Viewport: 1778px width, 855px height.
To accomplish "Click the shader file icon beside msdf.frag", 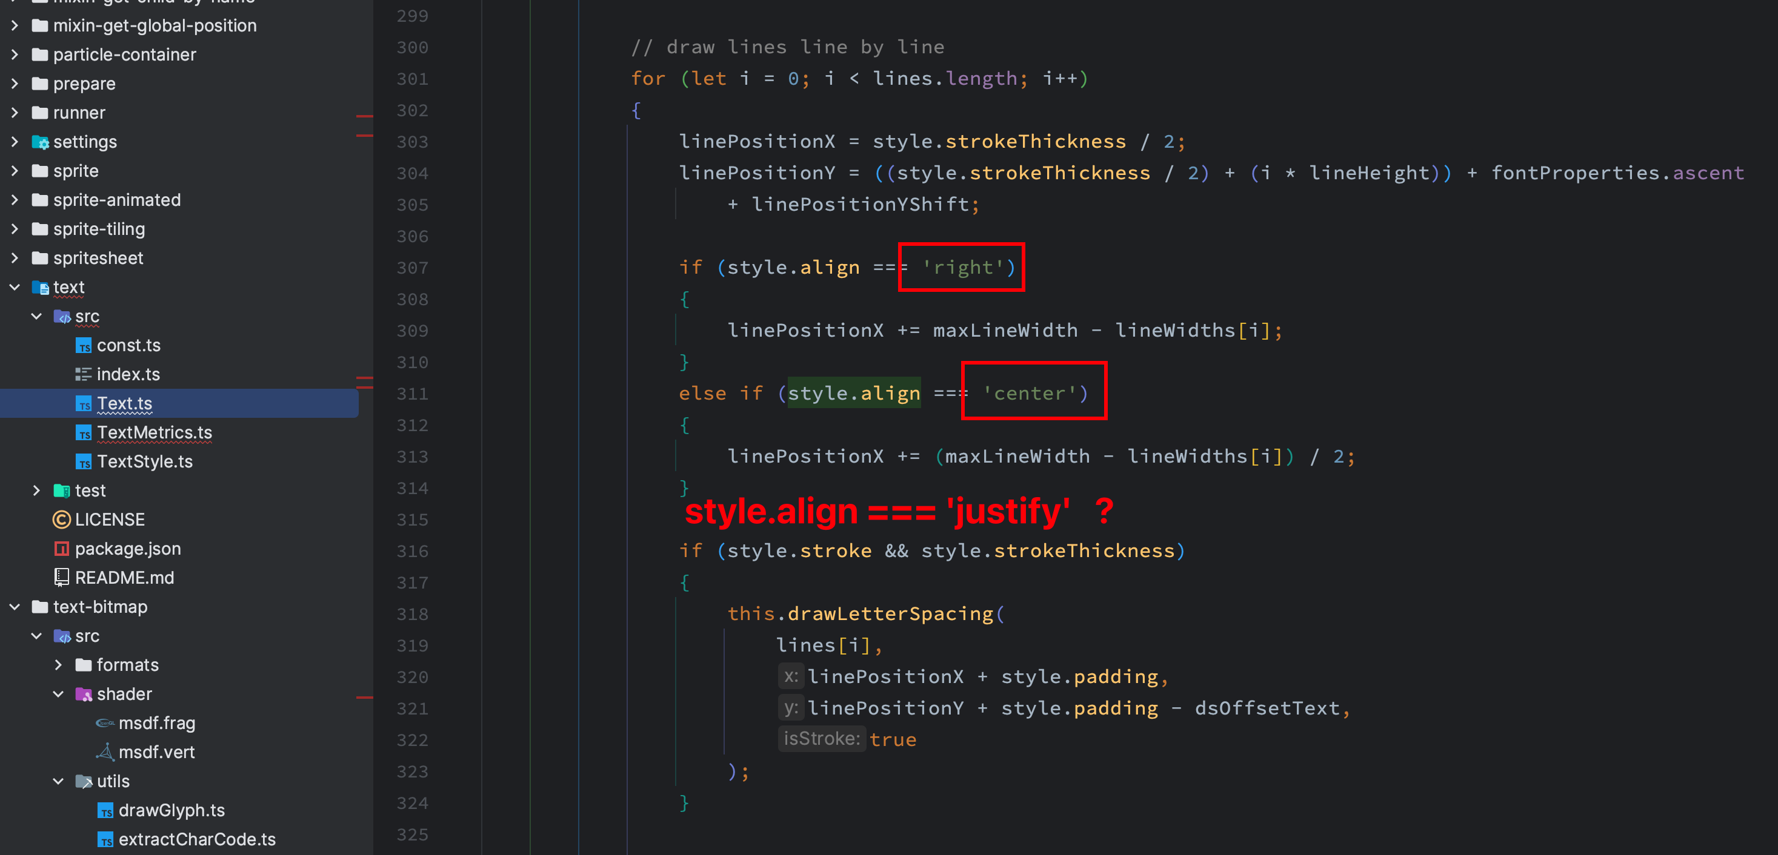I will 105,722.
